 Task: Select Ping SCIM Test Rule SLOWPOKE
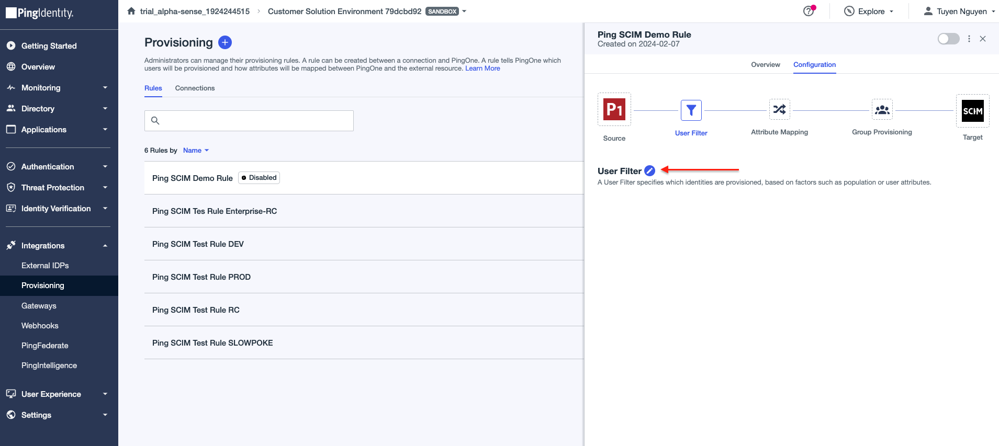(x=364, y=342)
